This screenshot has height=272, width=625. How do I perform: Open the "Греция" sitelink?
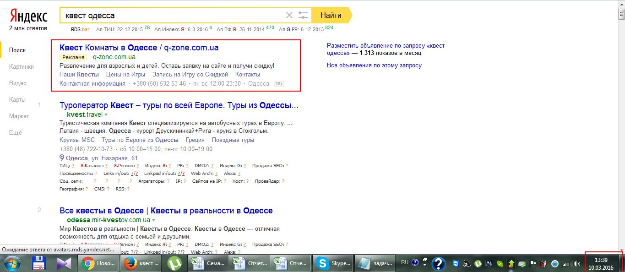(195, 140)
